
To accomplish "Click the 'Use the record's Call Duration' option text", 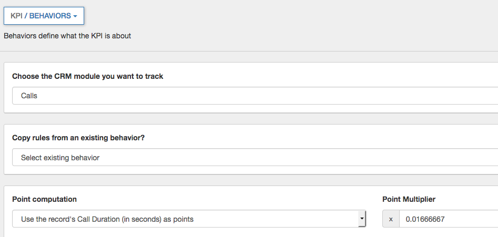I will pos(107,219).
